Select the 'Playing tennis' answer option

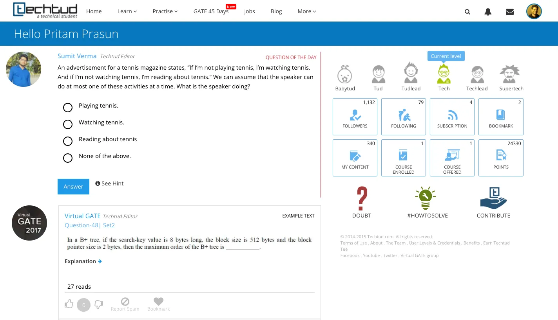point(68,107)
